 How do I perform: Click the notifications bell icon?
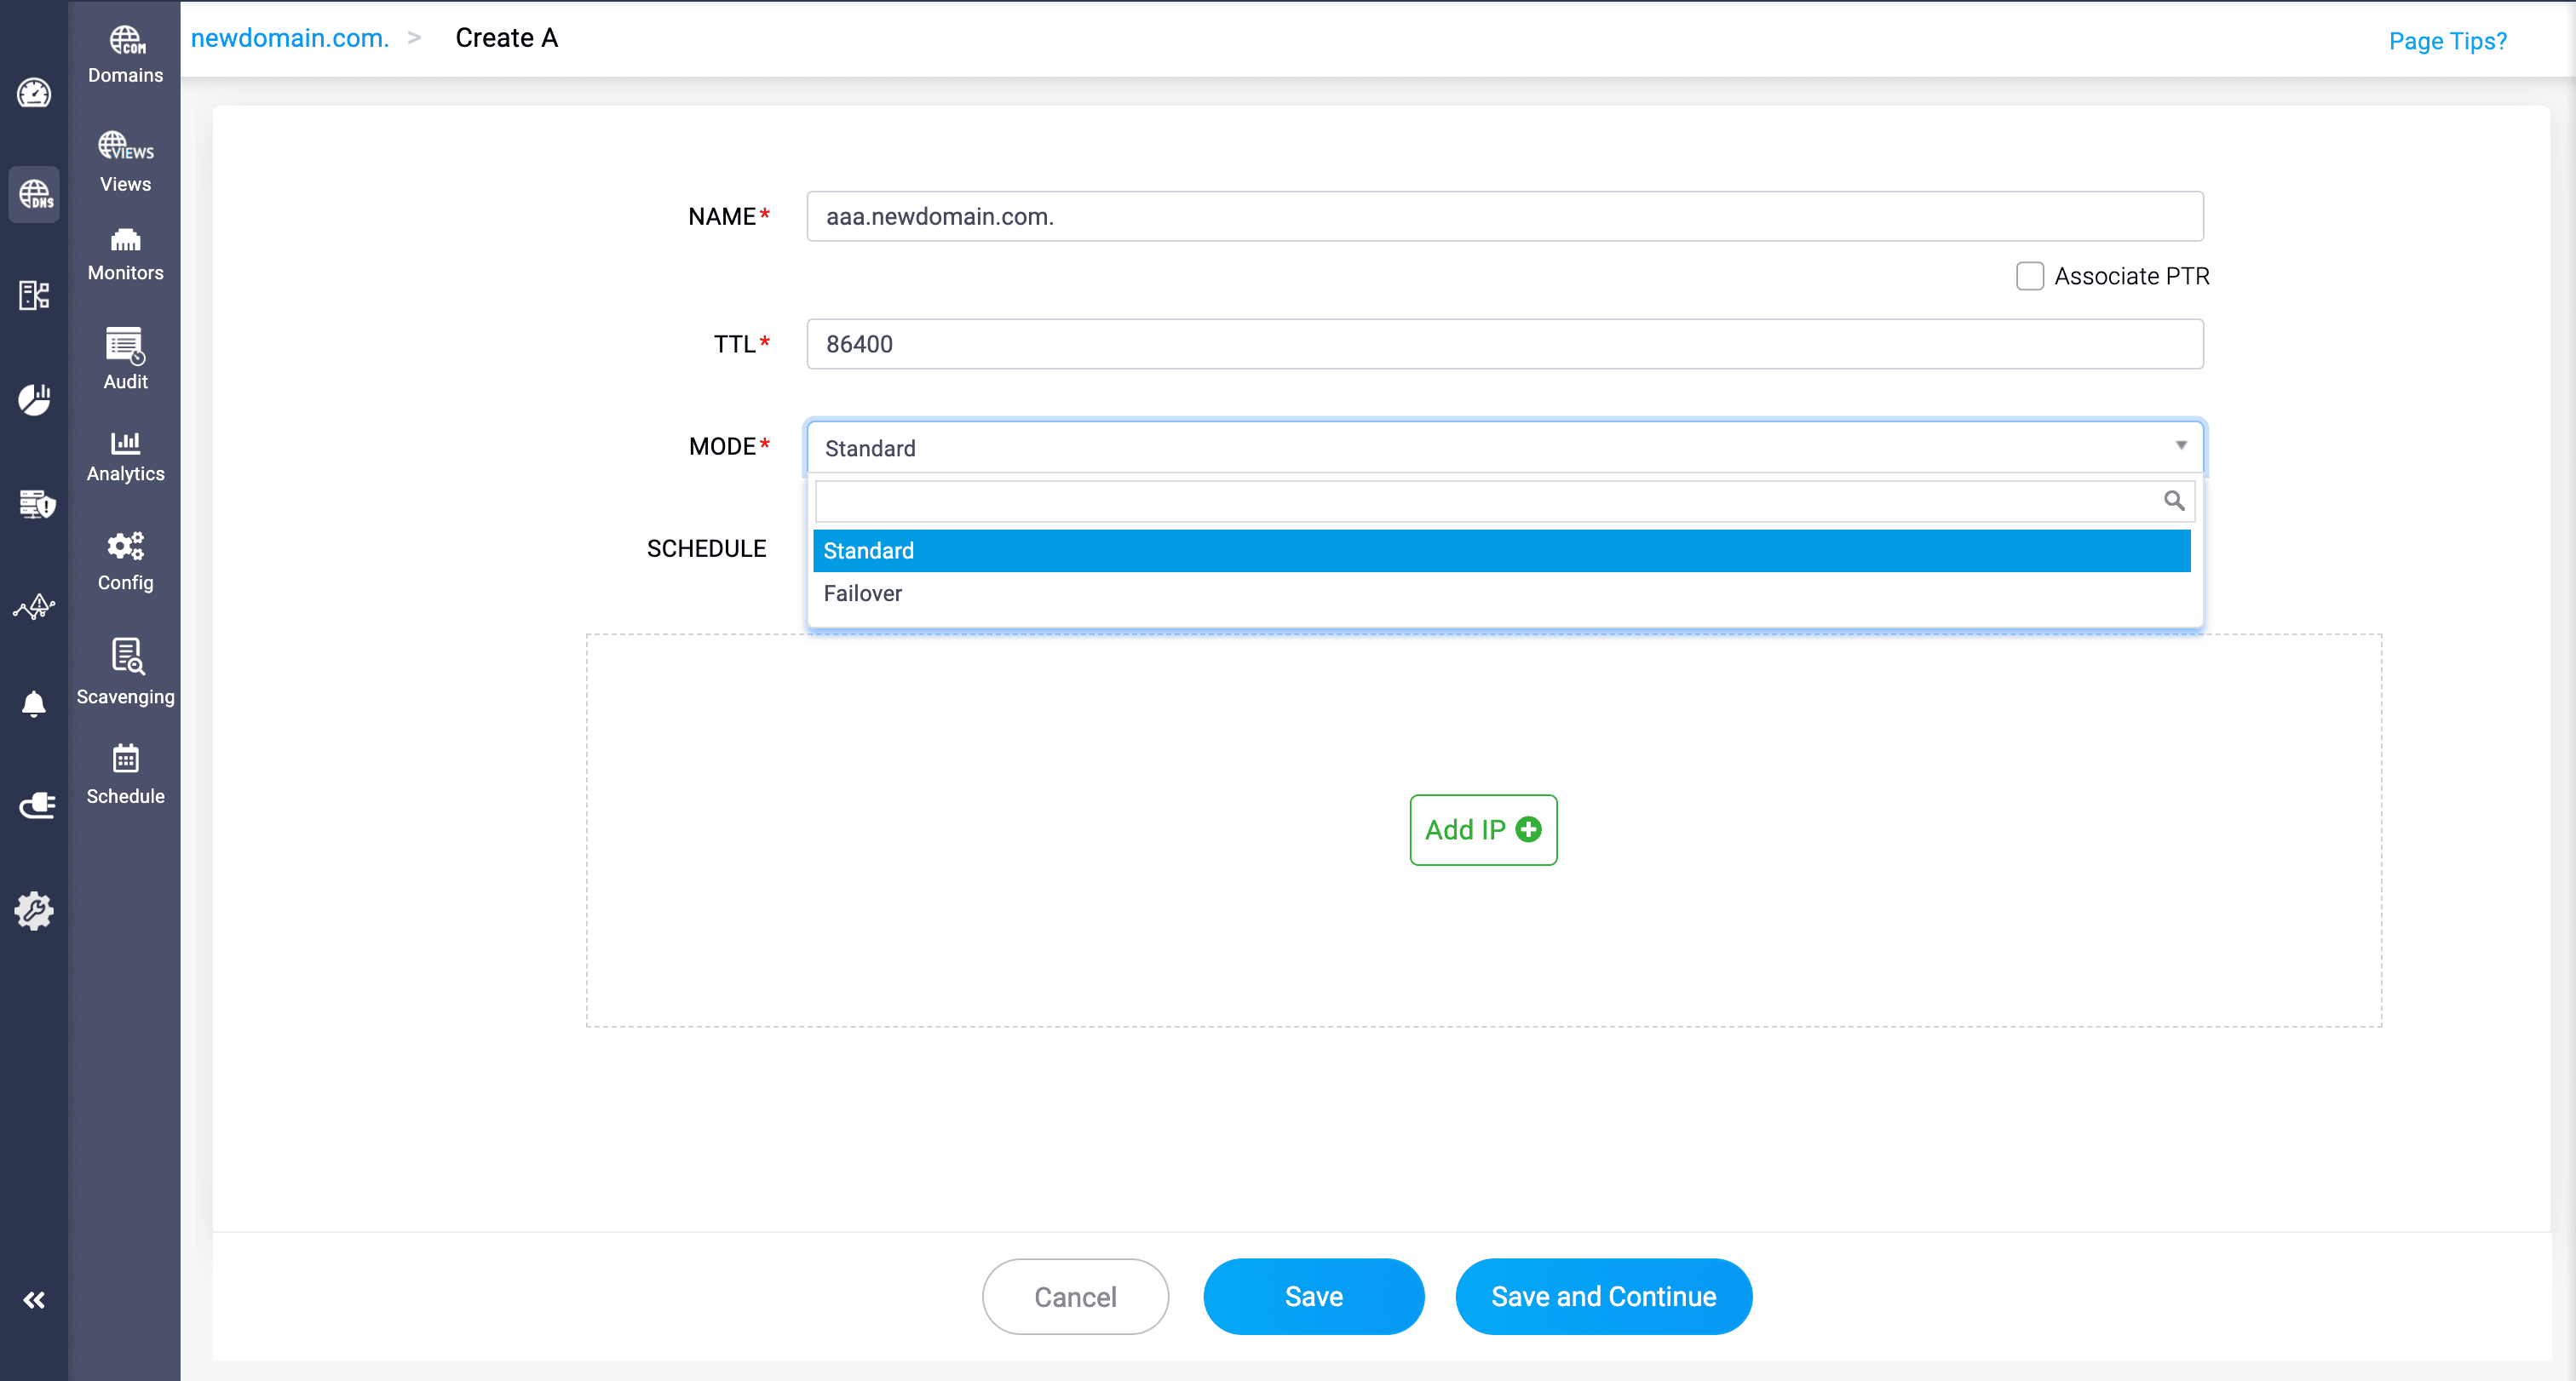[x=34, y=704]
